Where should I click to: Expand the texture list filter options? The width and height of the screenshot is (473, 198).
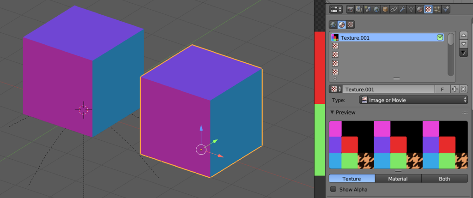[335, 78]
